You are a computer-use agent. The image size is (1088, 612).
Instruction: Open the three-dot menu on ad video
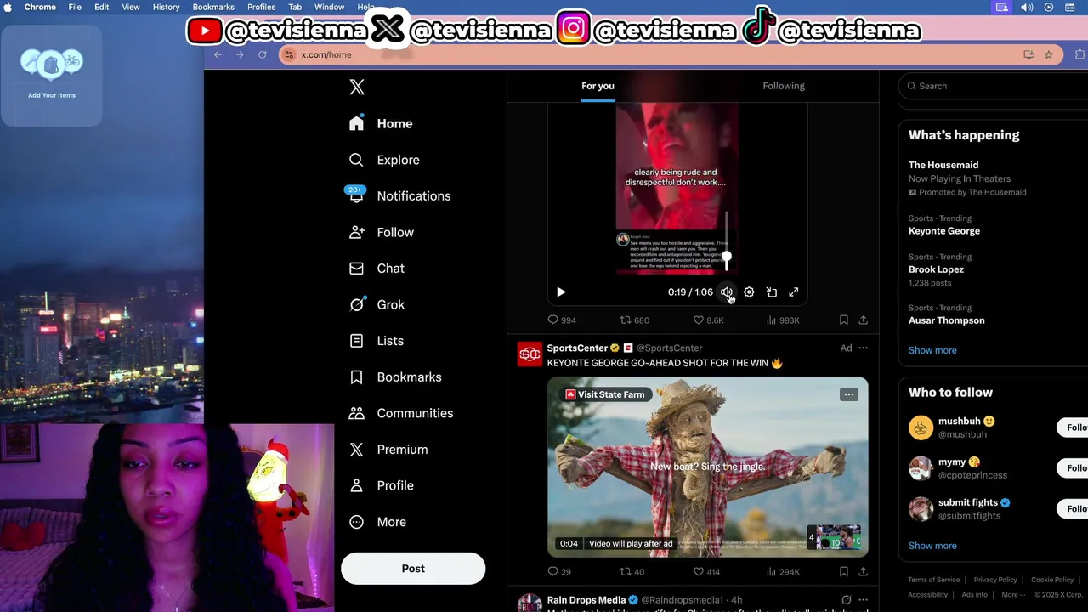(x=848, y=394)
